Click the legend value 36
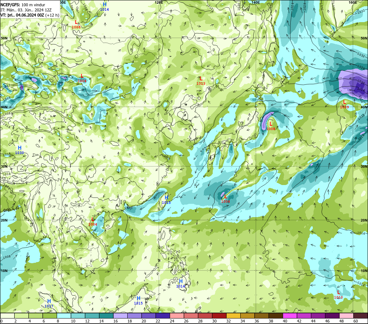 257,321
